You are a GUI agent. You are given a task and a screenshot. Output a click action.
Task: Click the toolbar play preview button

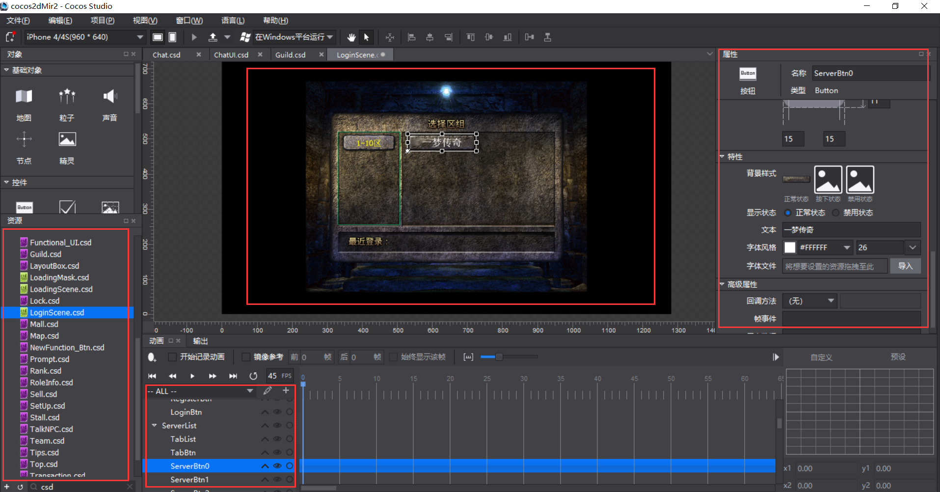click(x=194, y=37)
